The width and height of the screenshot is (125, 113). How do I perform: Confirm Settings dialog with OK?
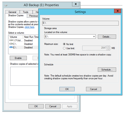tap(67, 89)
